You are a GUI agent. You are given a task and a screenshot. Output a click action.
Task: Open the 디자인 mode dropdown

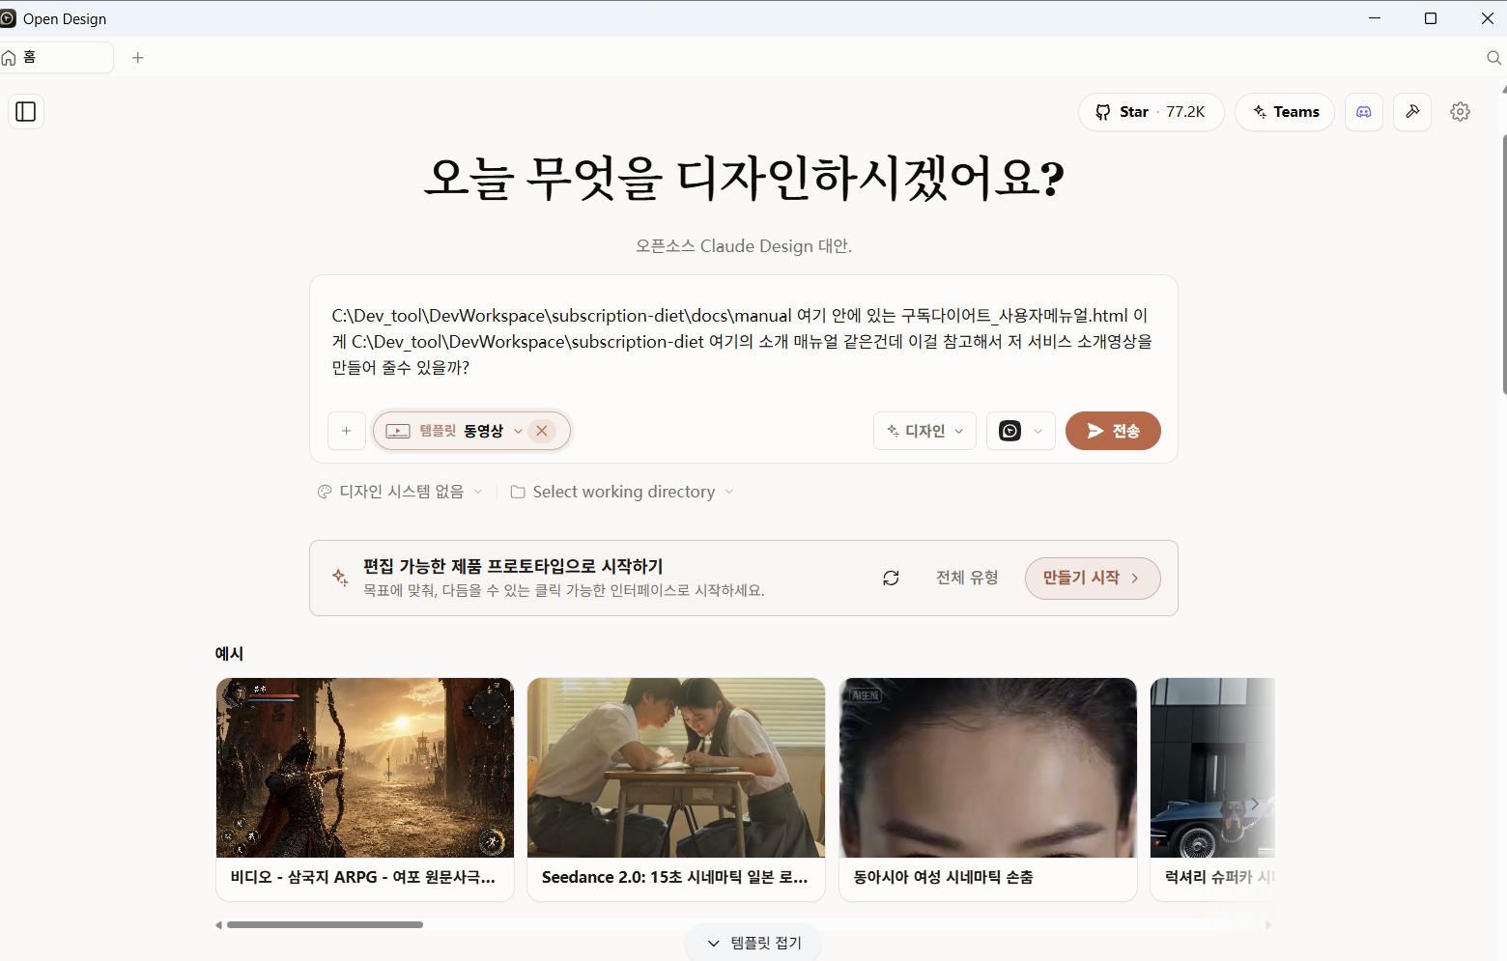click(924, 431)
